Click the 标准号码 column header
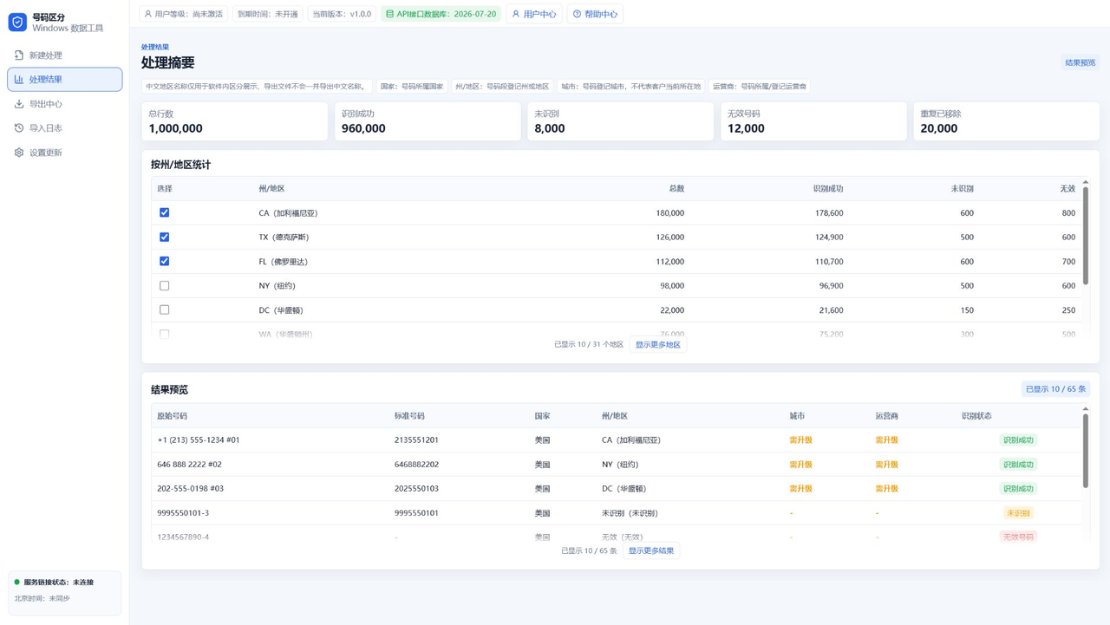The height and width of the screenshot is (625, 1110). coord(409,416)
